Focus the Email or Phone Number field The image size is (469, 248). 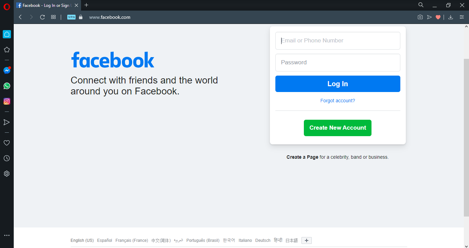coord(338,41)
